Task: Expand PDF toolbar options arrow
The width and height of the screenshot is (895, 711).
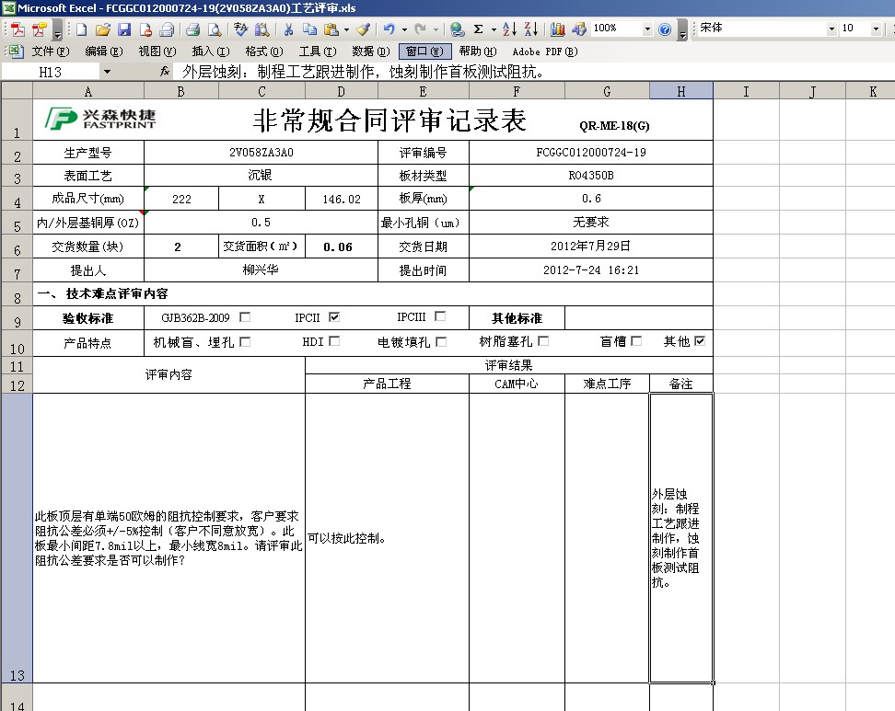Action: pos(58,29)
